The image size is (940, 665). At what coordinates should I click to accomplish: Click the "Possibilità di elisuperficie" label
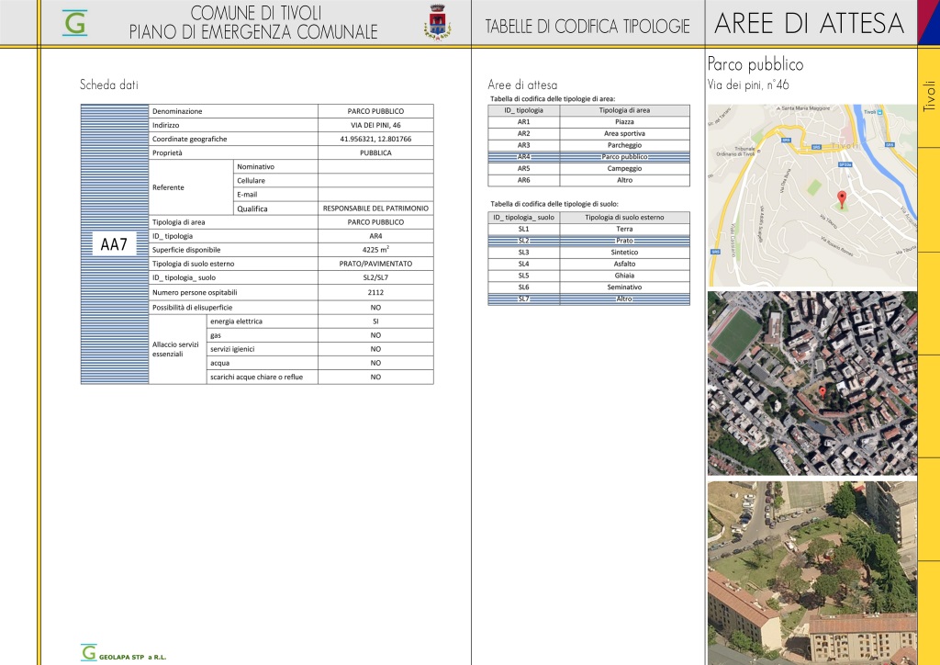[x=193, y=308]
